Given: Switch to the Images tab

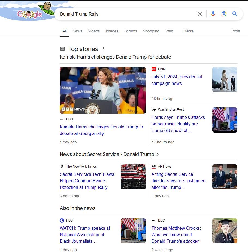Looking at the screenshot, I should pyautogui.click(x=112, y=31).
